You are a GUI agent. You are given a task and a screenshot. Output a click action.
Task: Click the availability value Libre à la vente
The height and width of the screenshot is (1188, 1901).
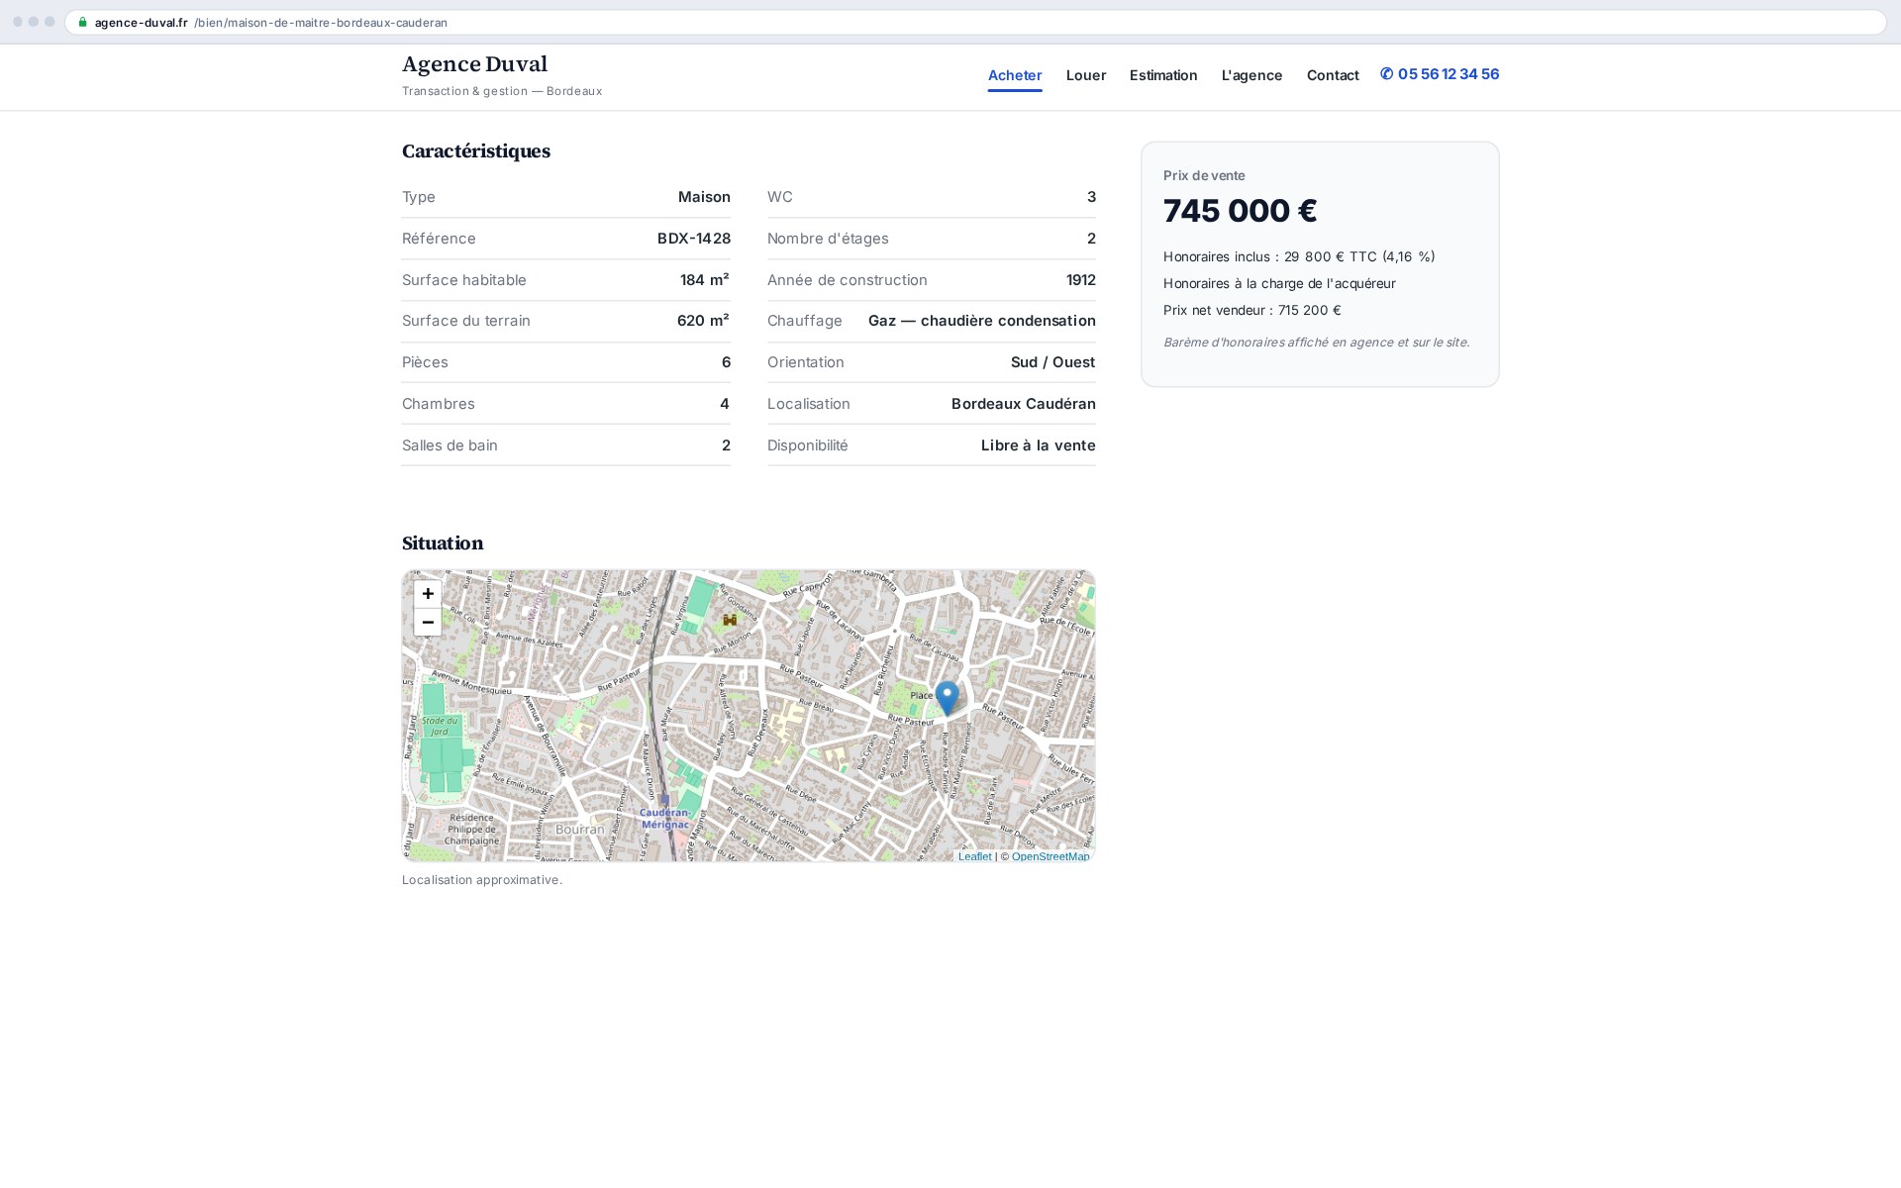pyautogui.click(x=1039, y=445)
